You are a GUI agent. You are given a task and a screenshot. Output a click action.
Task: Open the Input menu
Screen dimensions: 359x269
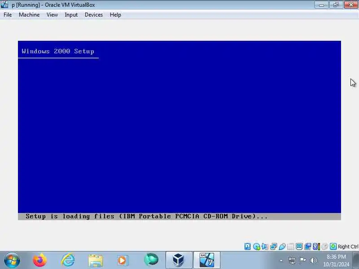tap(71, 15)
